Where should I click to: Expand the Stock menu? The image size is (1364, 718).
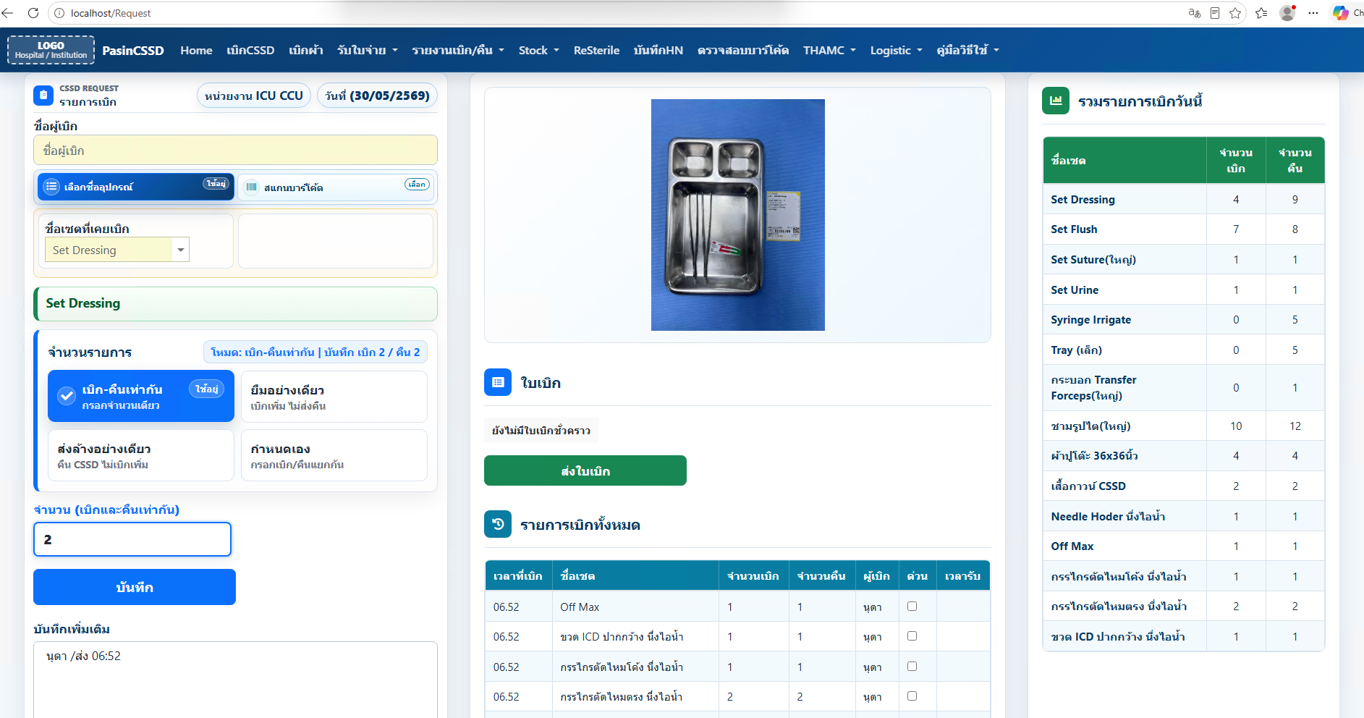(538, 50)
